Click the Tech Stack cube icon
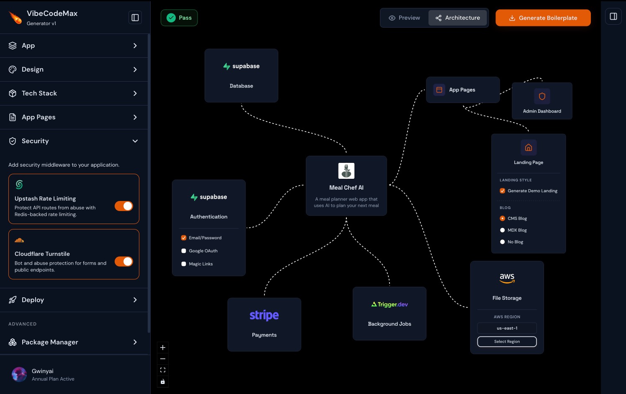The image size is (626, 394). tap(13, 93)
